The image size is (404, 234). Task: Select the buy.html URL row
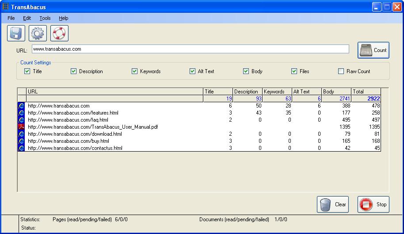[x=199, y=141]
